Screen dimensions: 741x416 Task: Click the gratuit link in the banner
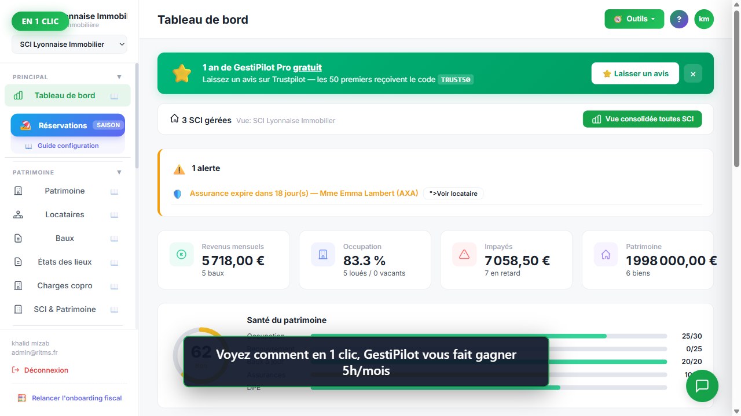tap(307, 68)
